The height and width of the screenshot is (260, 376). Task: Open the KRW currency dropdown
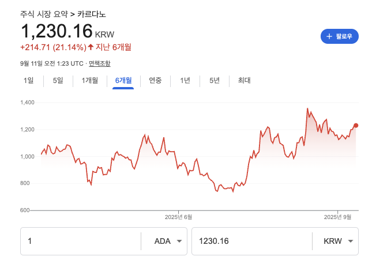pos(335,241)
